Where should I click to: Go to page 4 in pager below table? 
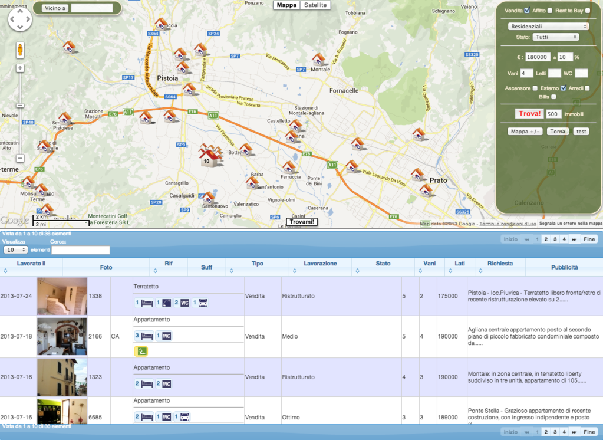(564, 432)
